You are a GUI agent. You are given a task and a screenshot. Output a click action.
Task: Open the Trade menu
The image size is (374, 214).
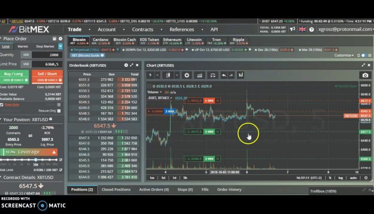[74, 29]
